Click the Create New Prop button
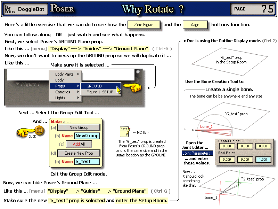Viewport: 278px width, 209px height. (79, 153)
